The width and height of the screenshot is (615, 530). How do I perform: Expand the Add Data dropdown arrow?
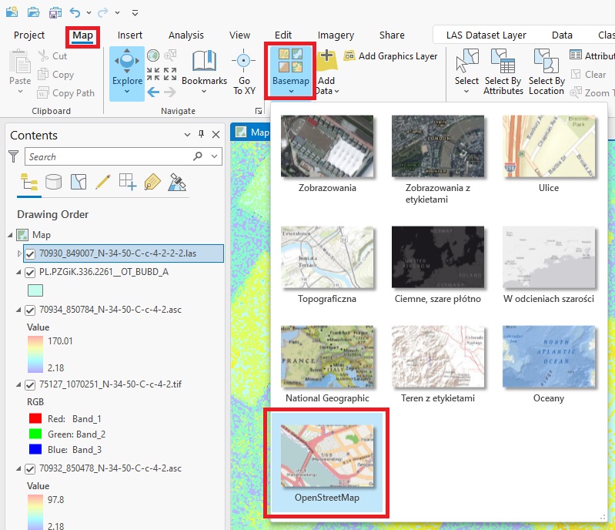coord(336,91)
